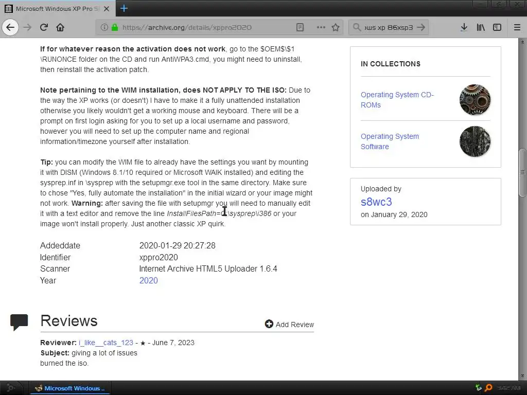This screenshot has width=527, height=395.
Task: Close the Microsoft Windows XP Pro tab
Action: 107,9
